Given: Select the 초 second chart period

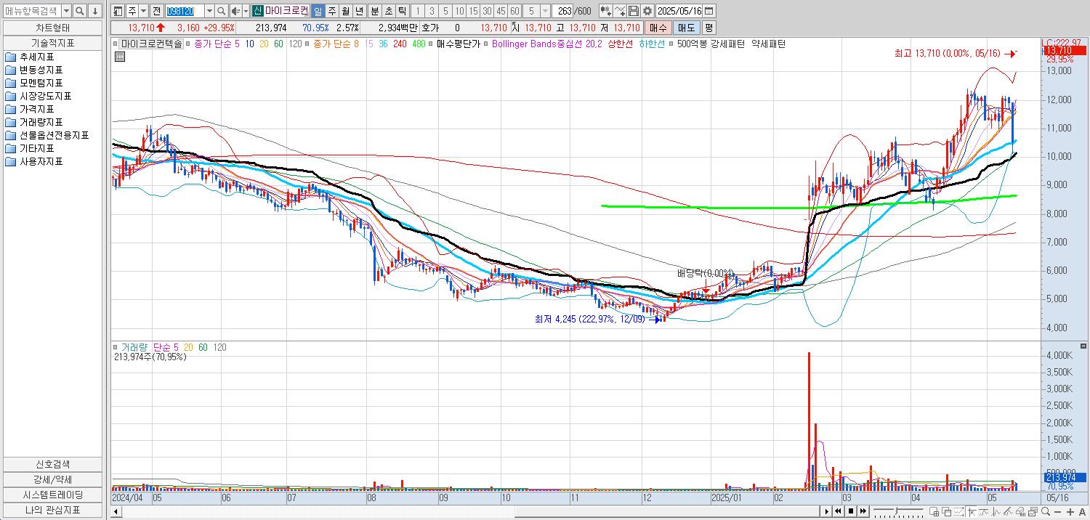Looking at the screenshot, I should [388, 11].
